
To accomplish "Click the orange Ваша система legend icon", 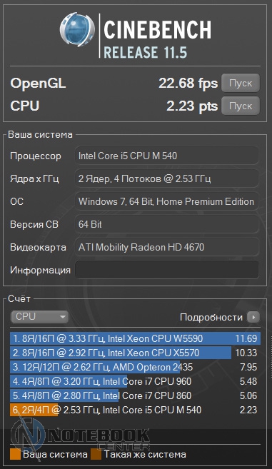I will tap(15, 454).
